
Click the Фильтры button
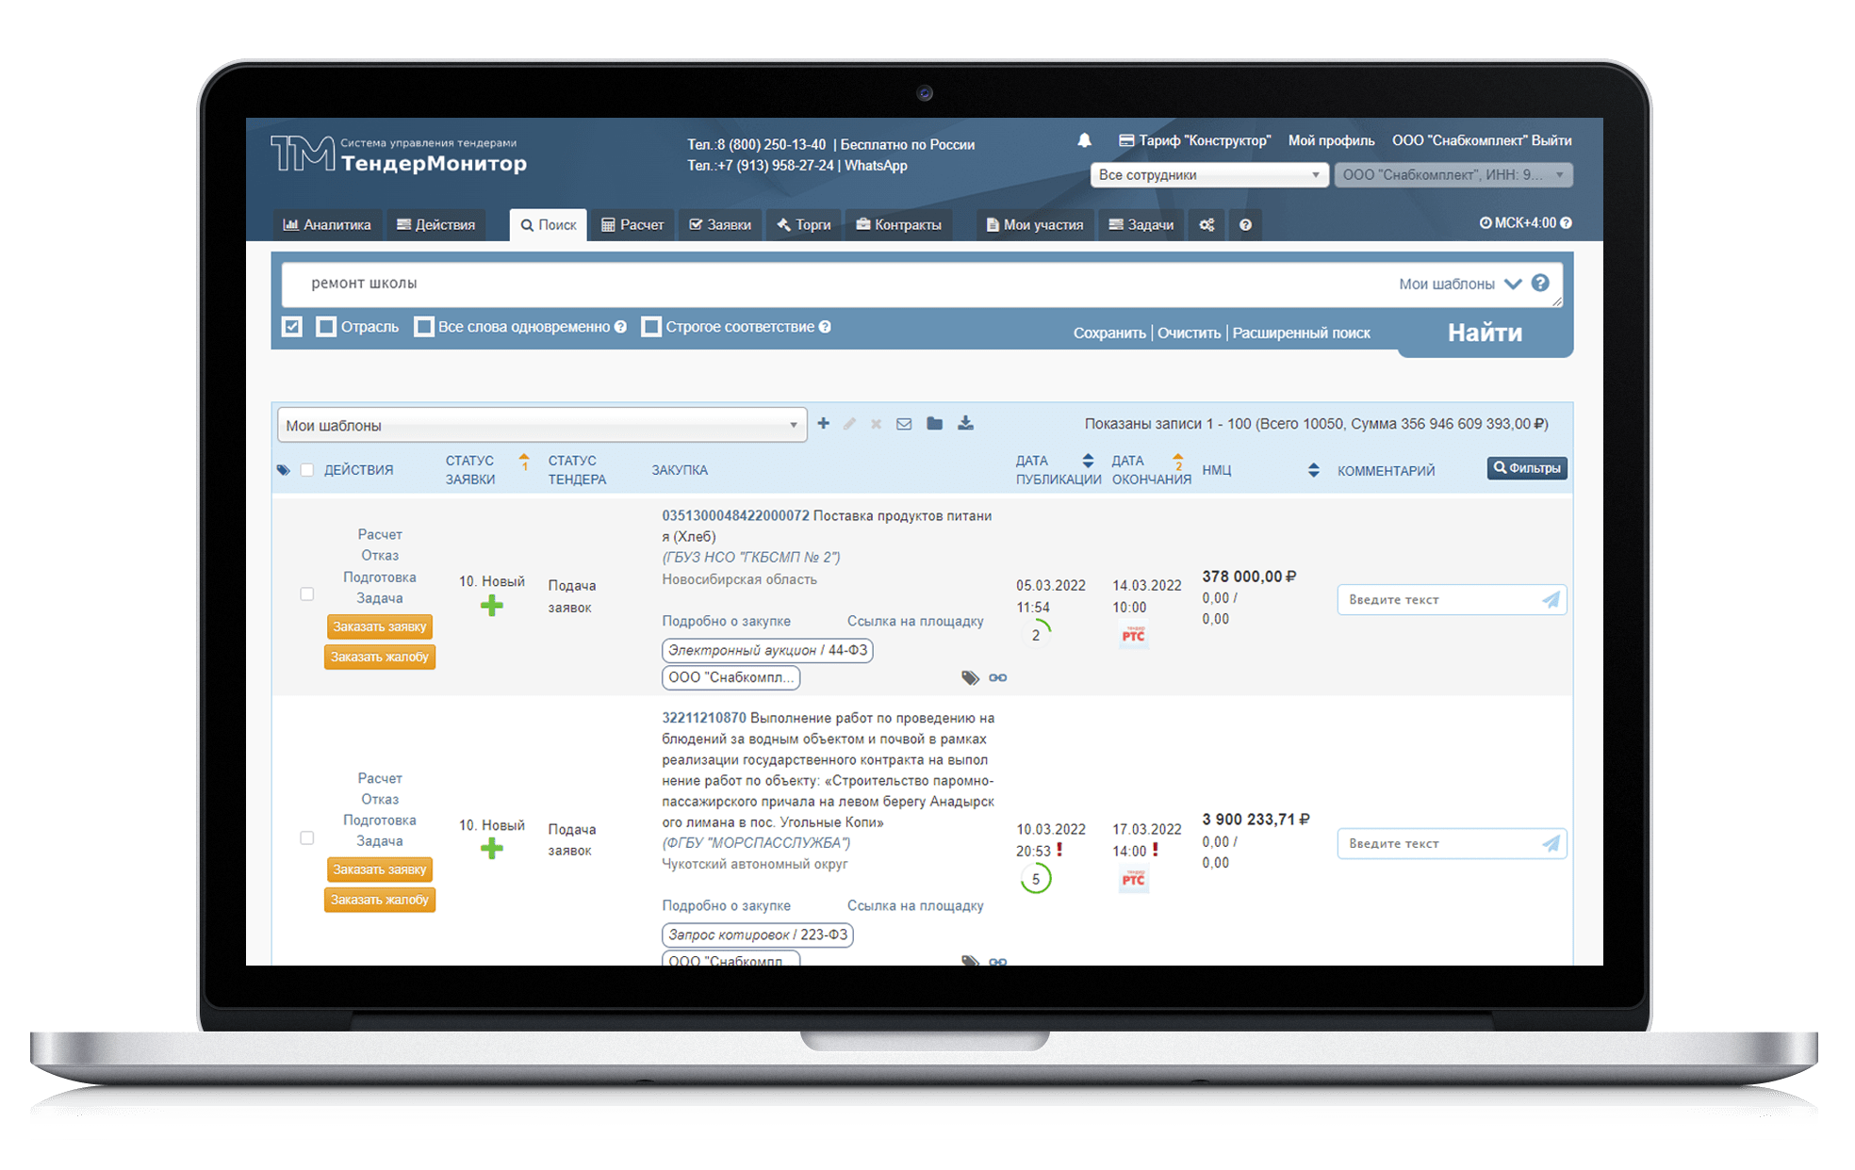[1527, 468]
